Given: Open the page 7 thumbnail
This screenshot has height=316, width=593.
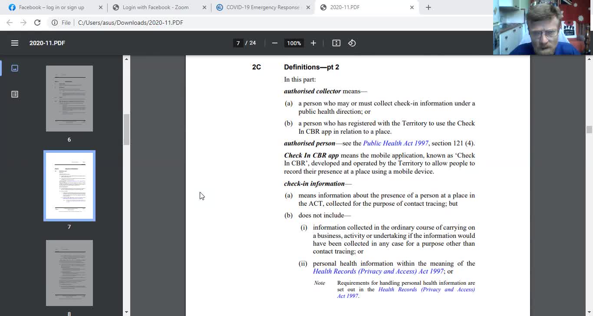Looking at the screenshot, I should tap(69, 186).
